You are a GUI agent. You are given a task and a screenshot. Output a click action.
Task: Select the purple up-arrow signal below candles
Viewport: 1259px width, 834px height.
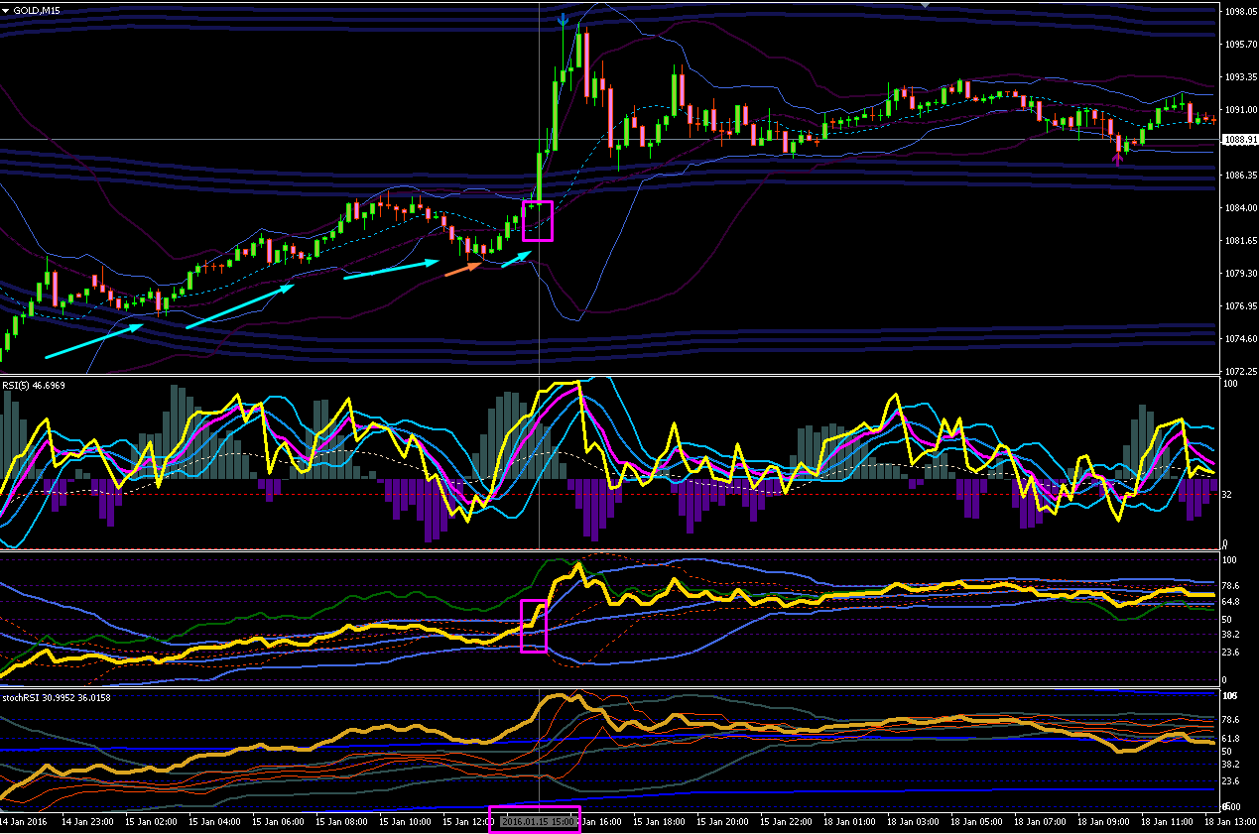[1117, 158]
